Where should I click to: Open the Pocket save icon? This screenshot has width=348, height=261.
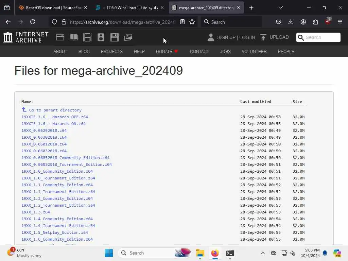pyautogui.click(x=279, y=22)
